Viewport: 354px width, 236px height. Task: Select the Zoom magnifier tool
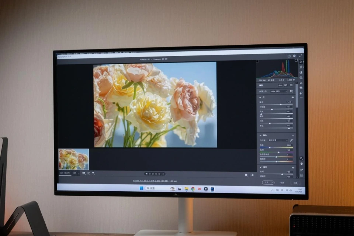pyautogui.click(x=301, y=158)
